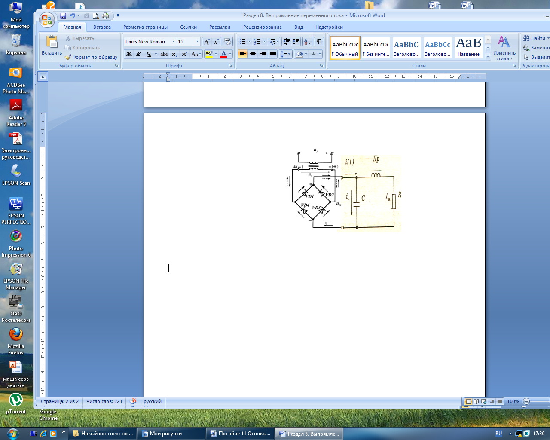Open Мои рисунки from taskbar
Viewport: 550px width, 440px height.
tap(172, 434)
